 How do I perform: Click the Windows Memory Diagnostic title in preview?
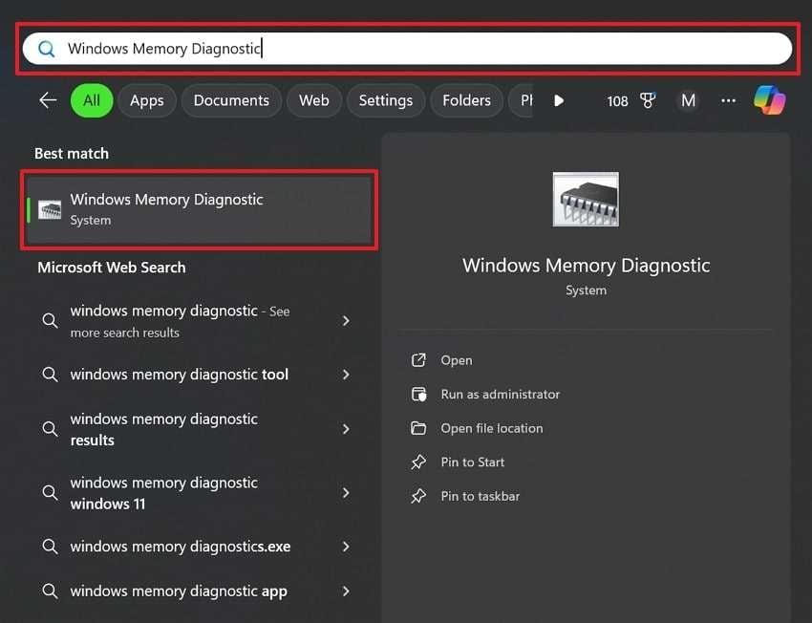coord(586,265)
